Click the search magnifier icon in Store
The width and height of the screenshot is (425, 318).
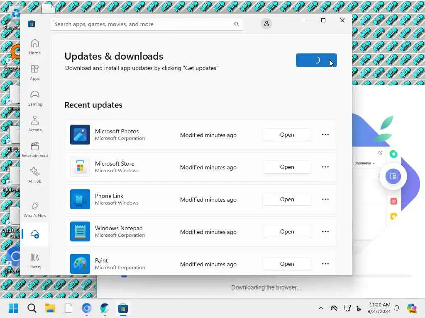[236, 24]
